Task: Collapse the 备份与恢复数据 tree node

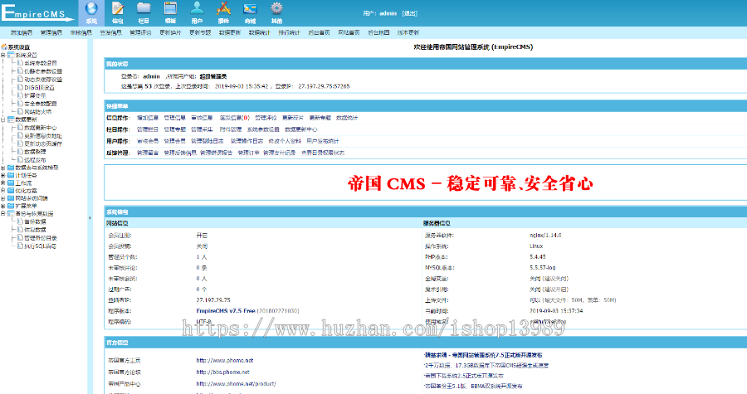Action: tap(2, 214)
